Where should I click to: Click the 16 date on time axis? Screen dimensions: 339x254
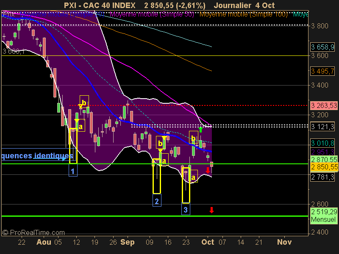coord(168,242)
